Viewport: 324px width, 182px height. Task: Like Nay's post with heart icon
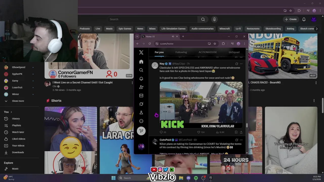pyautogui.click(x=199, y=132)
